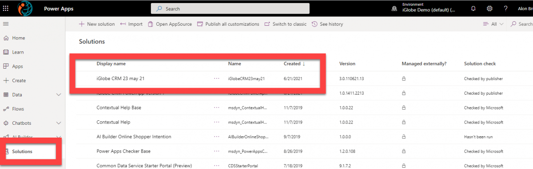Click New solution button
The width and height of the screenshot is (533, 169).
[96, 24]
